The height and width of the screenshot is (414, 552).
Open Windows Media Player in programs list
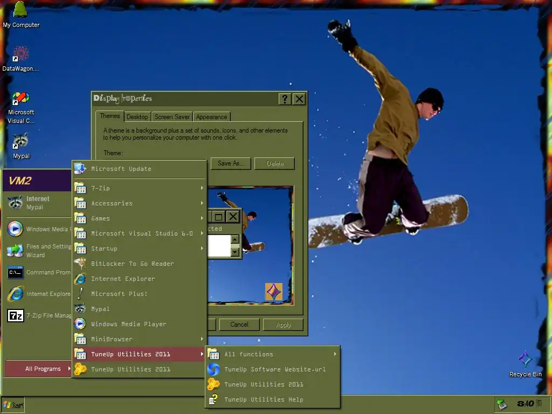point(140,324)
